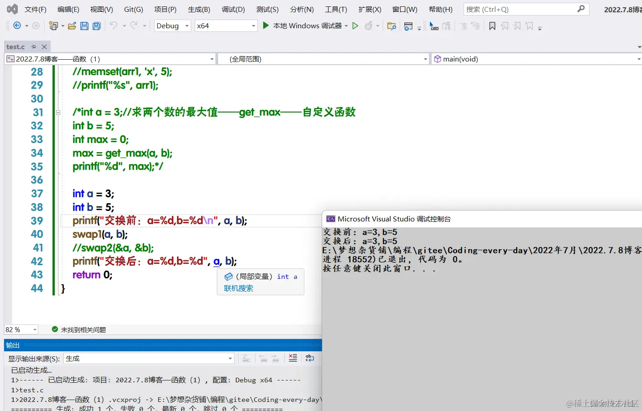Open the 测试(S) menu

click(x=267, y=9)
